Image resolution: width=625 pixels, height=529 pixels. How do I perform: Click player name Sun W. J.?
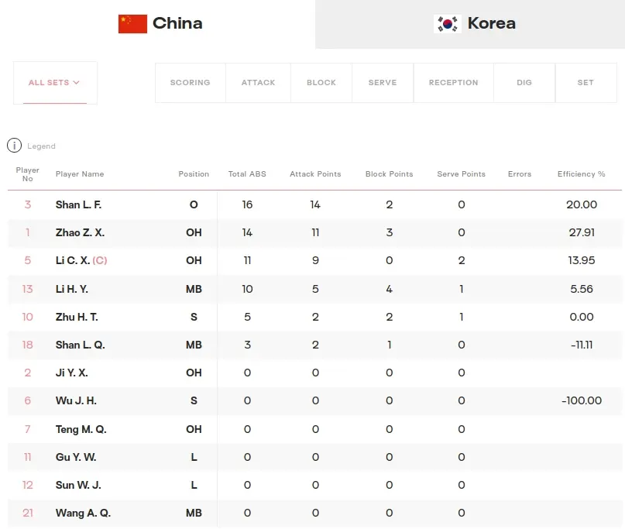tap(78, 485)
